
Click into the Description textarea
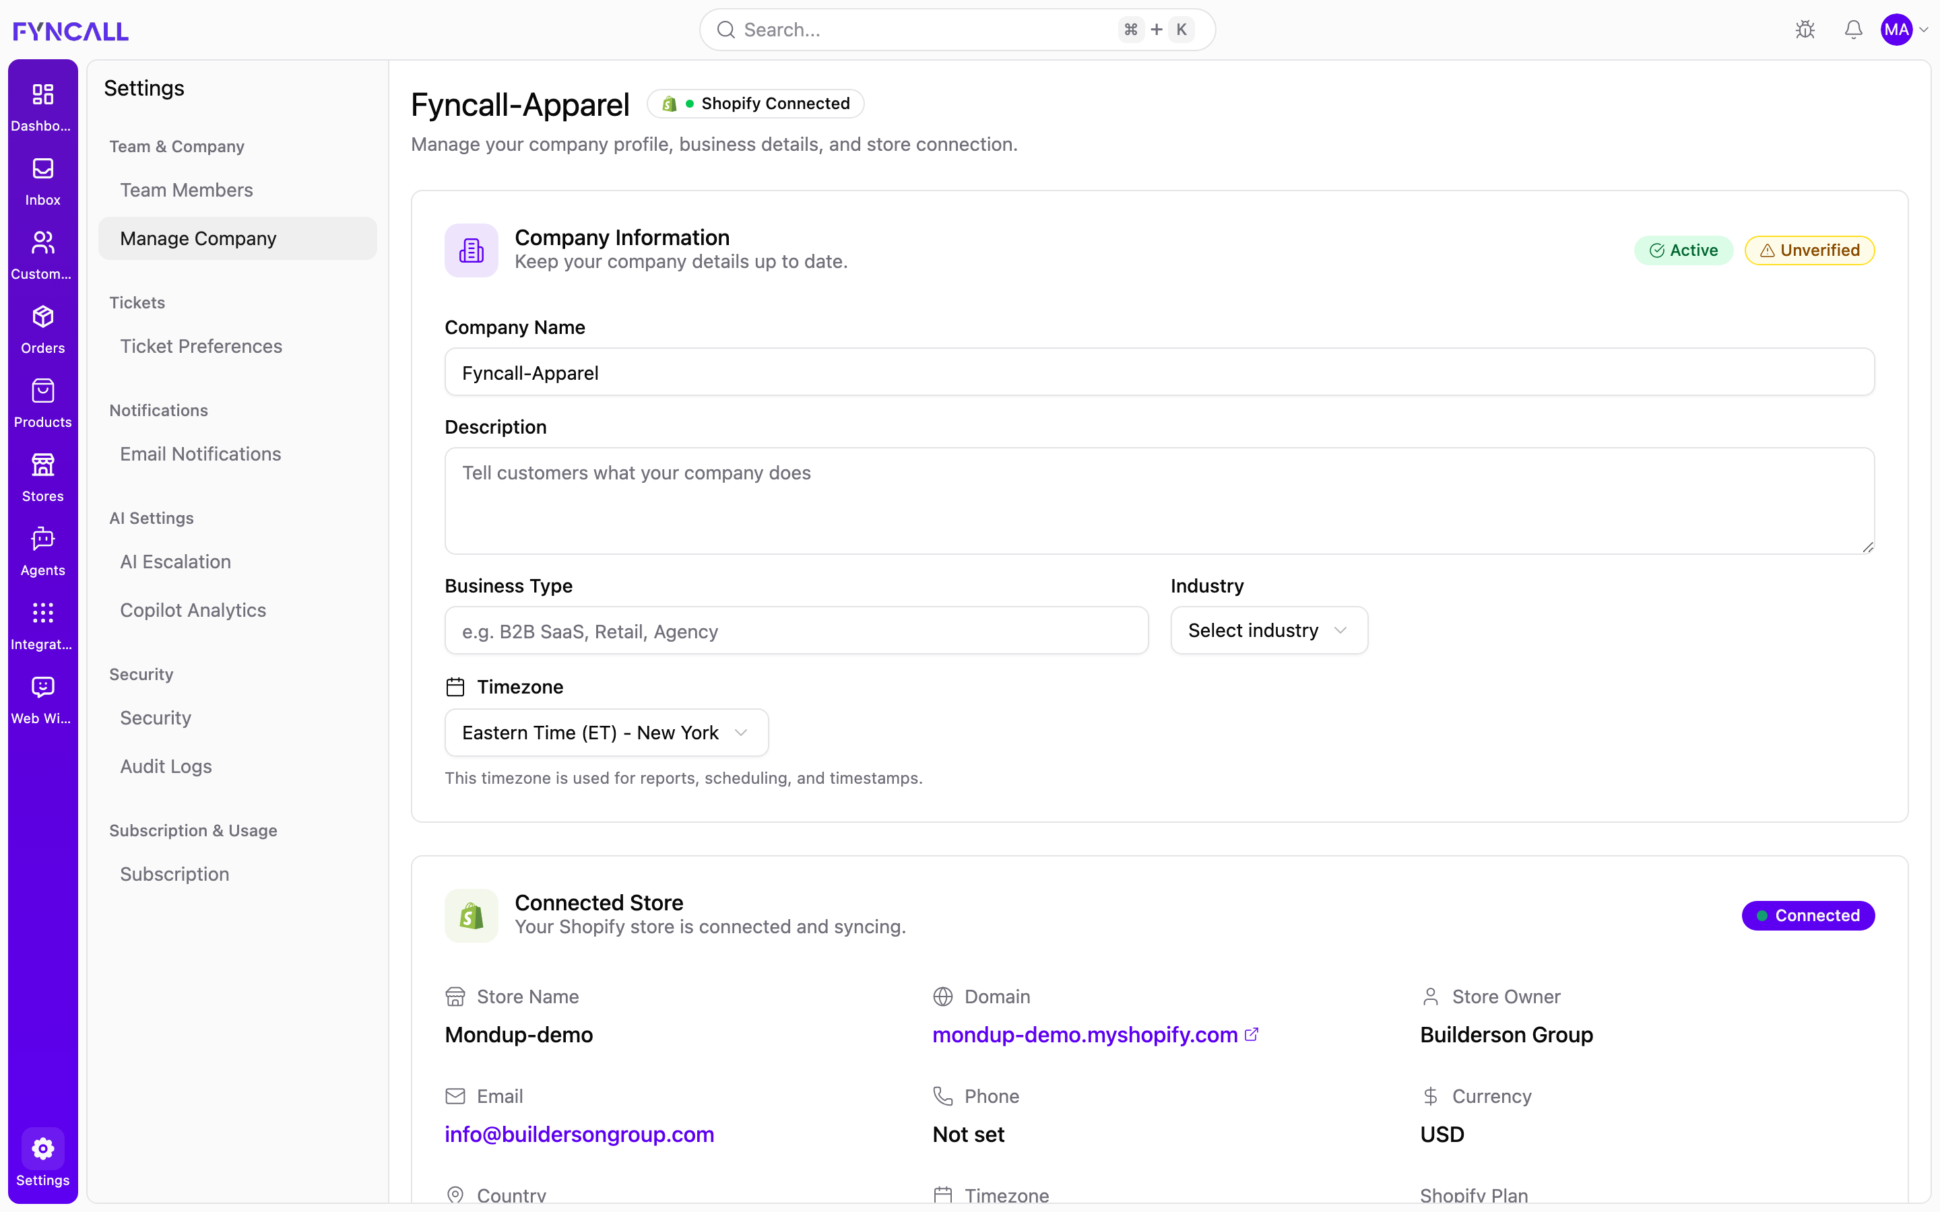1159,501
